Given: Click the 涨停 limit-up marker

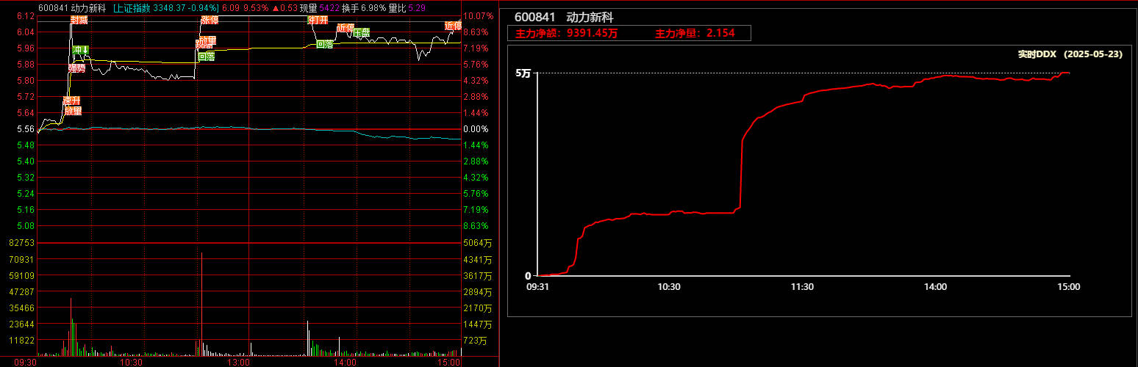Looking at the screenshot, I should (x=209, y=20).
